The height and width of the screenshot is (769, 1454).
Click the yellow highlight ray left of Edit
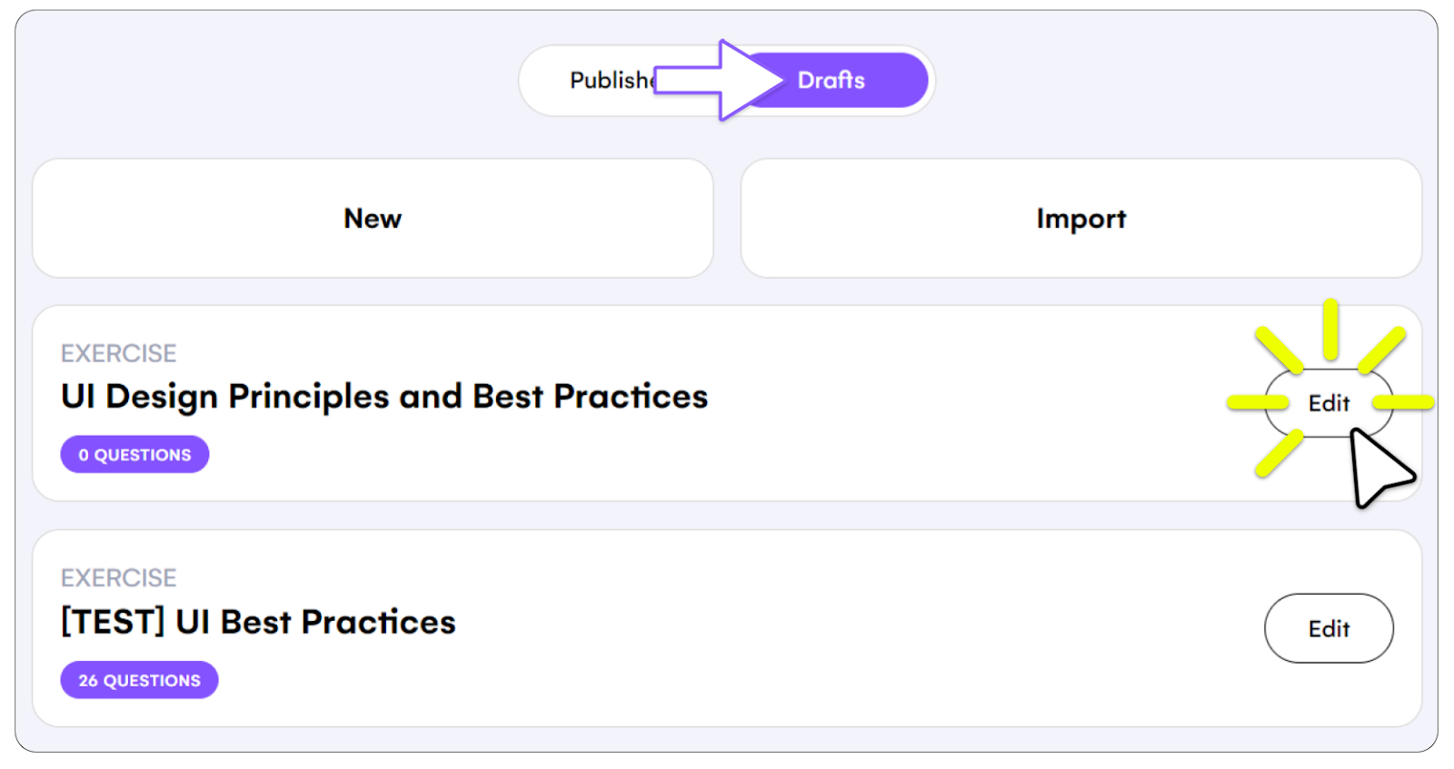pos(1258,402)
